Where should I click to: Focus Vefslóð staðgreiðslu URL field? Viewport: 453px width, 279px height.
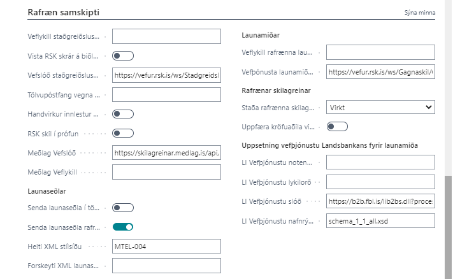pyautogui.click(x=166, y=75)
